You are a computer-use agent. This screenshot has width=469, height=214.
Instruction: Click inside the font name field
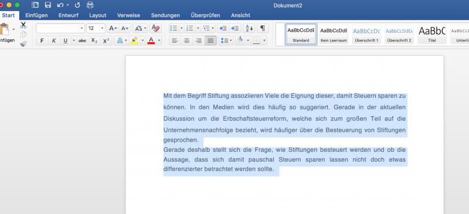tap(57, 28)
